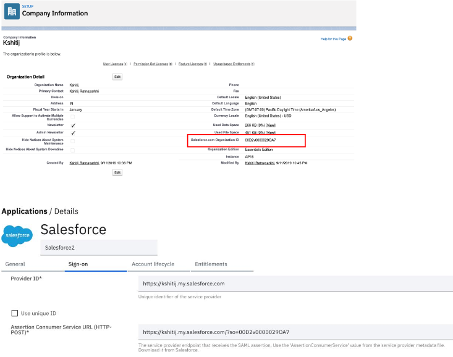Viewport: 453px width, 357px height.
Task: Select the organization ID value 00D2v0000029OA7
Action: (260, 140)
